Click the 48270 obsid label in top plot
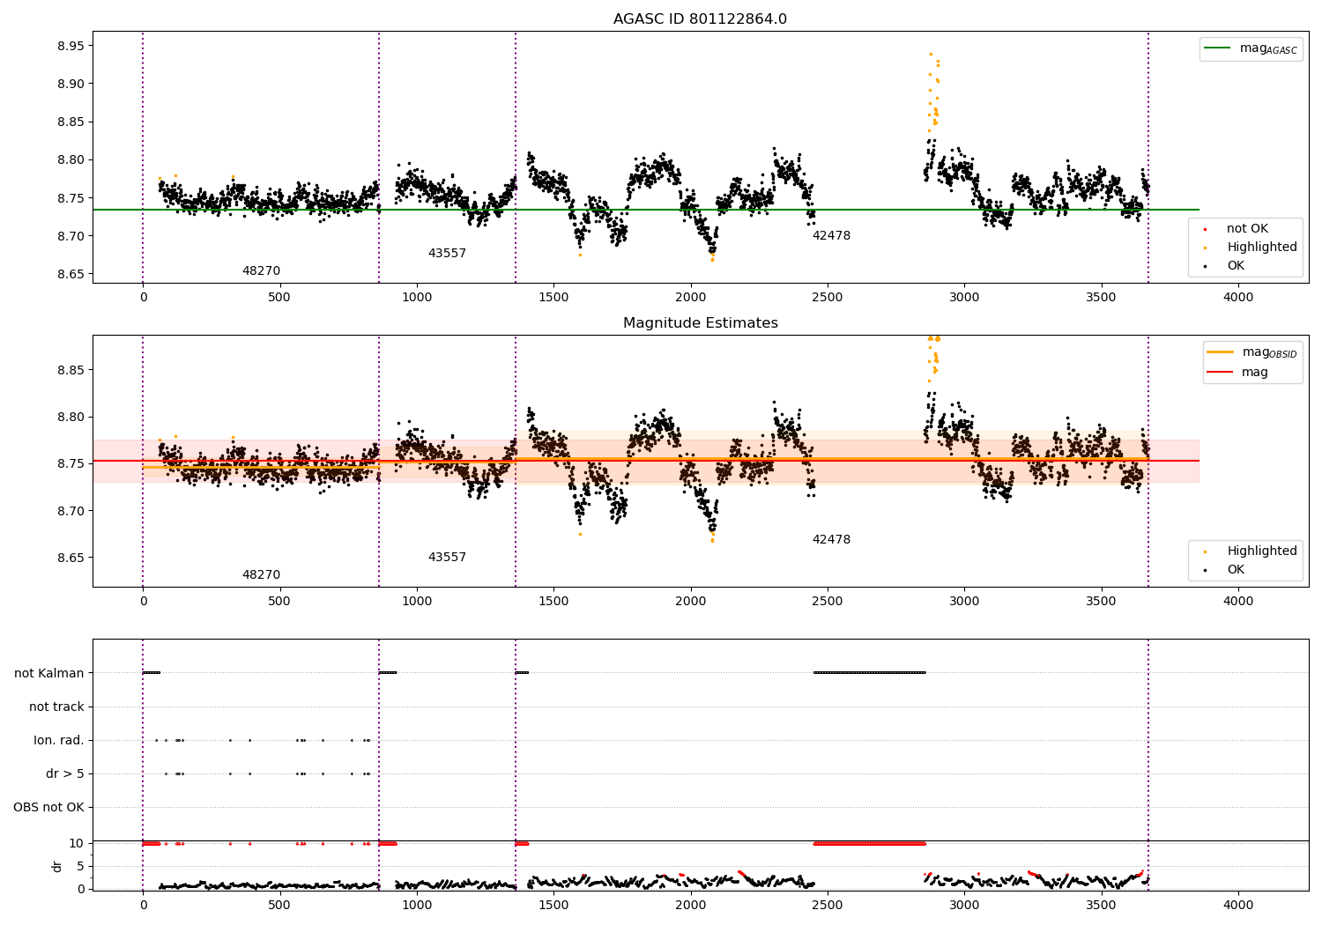The height and width of the screenshot is (925, 1322). point(261,271)
